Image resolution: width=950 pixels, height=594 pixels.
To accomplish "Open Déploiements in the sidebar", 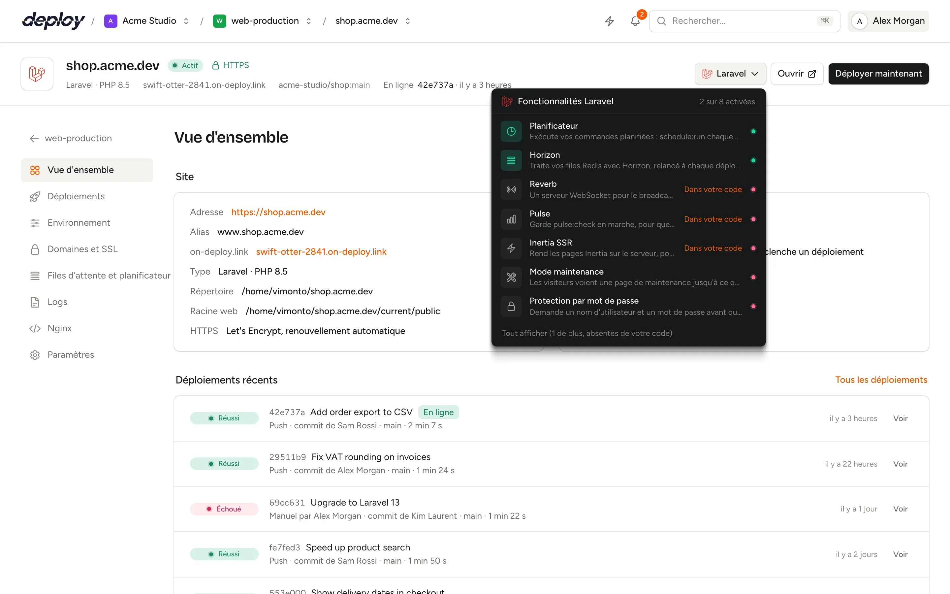I will pyautogui.click(x=87, y=196).
